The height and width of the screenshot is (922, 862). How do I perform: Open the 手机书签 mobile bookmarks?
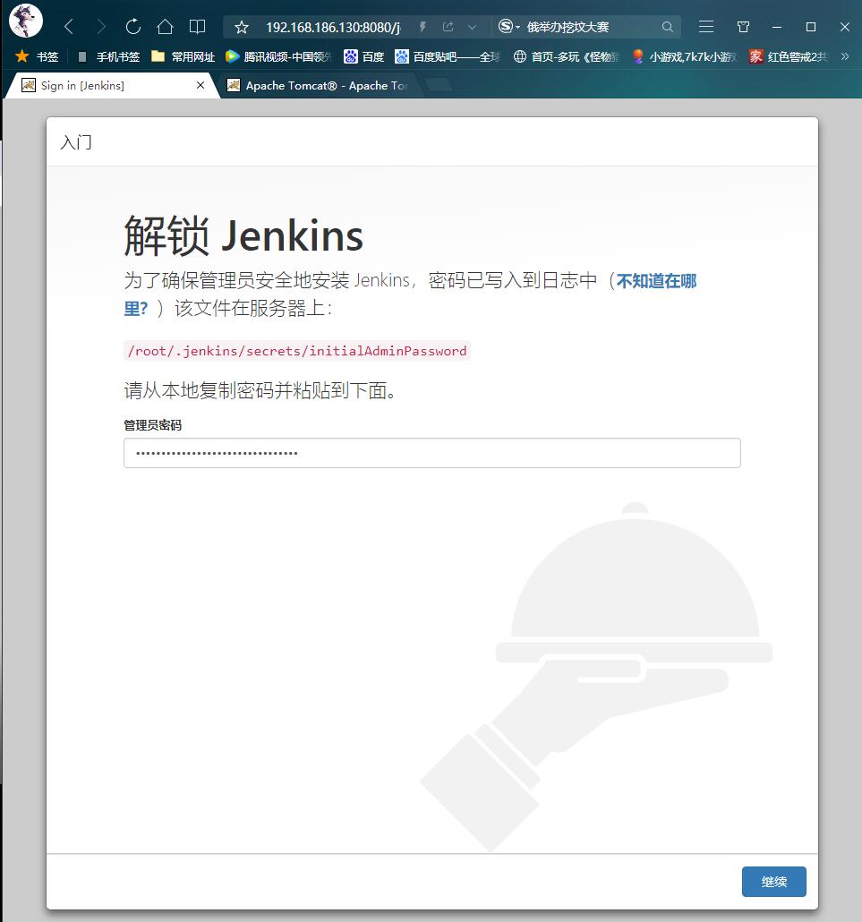[x=109, y=56]
